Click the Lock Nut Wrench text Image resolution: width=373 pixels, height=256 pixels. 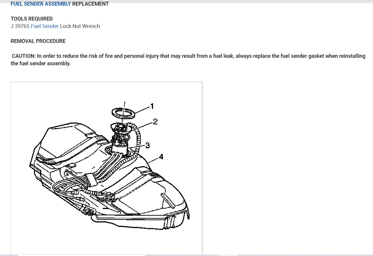(80, 26)
